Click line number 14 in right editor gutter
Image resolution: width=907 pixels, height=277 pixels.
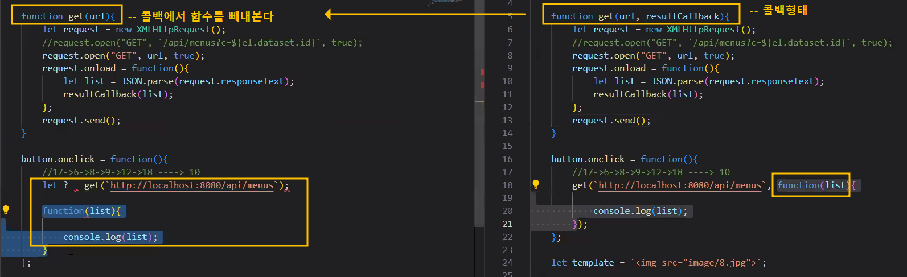507,133
